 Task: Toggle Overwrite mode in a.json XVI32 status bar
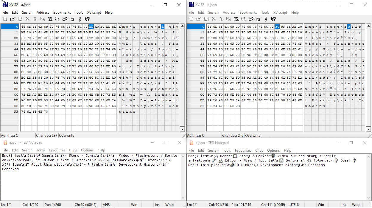(66, 135)
